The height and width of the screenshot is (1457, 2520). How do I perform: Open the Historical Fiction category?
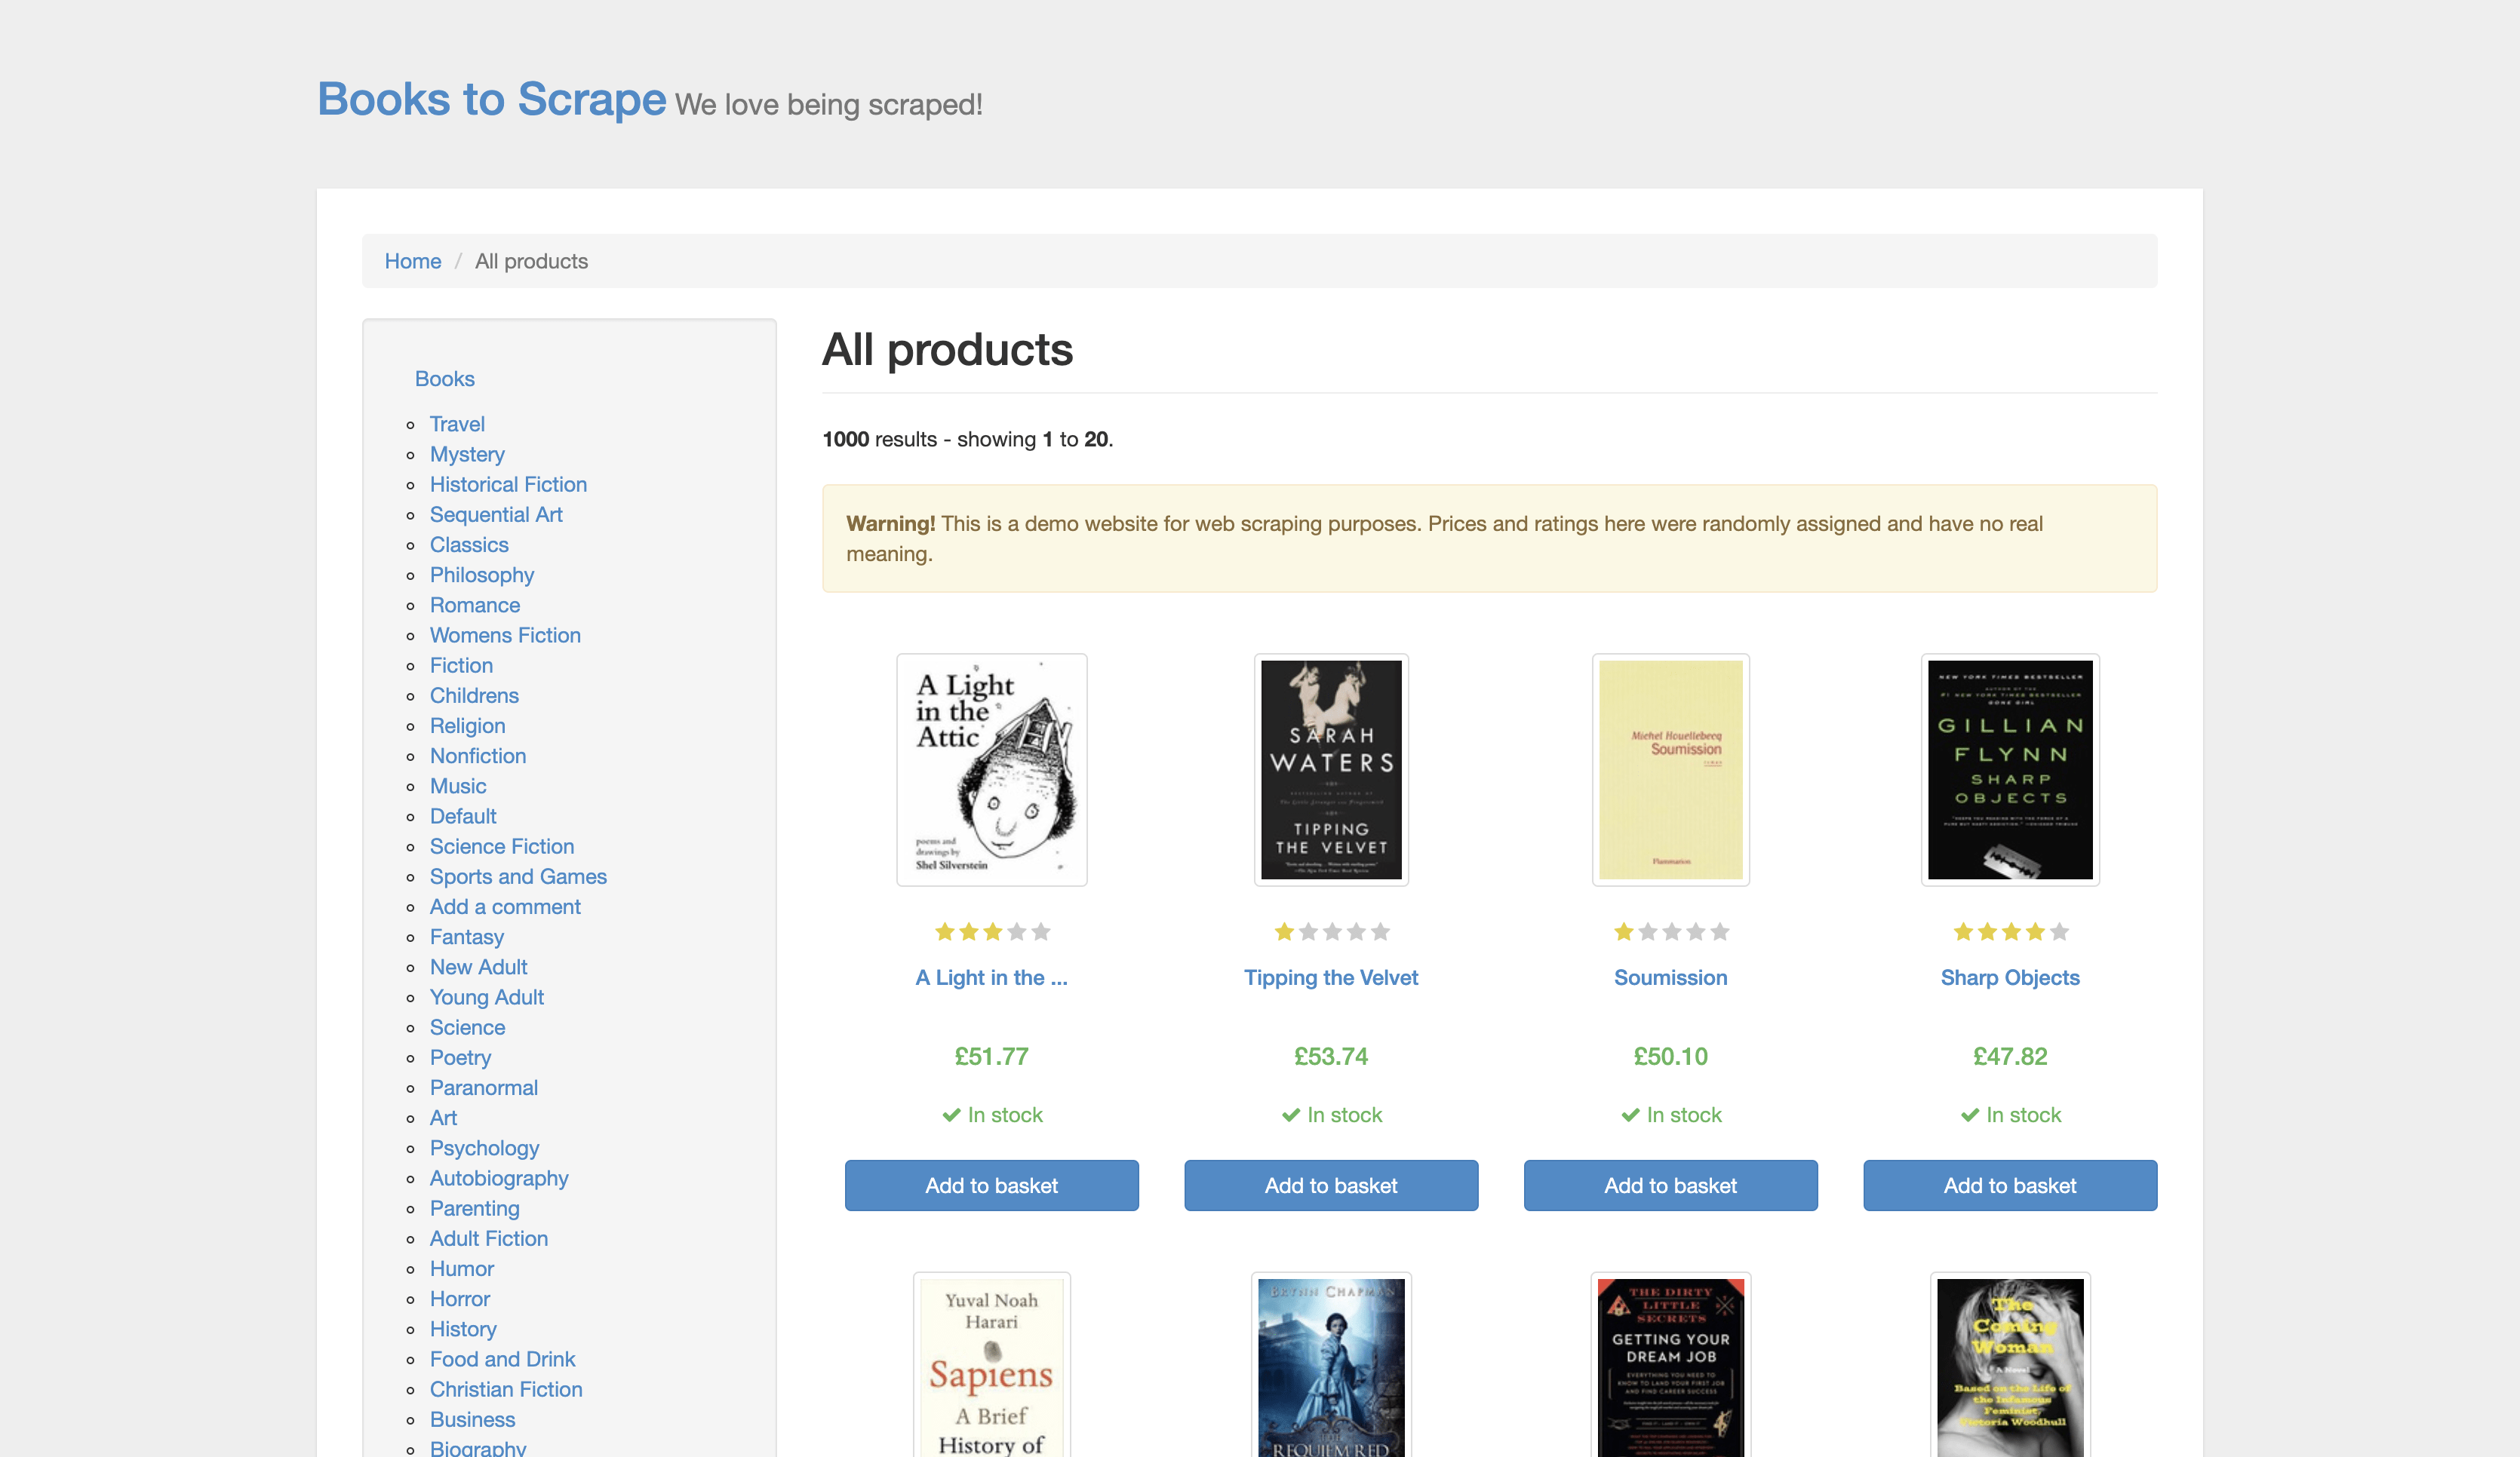[508, 483]
